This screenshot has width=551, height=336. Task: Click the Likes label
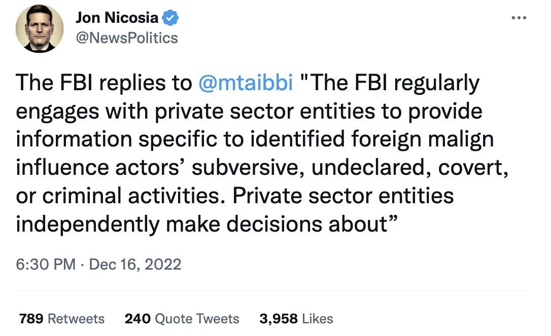click(317, 319)
